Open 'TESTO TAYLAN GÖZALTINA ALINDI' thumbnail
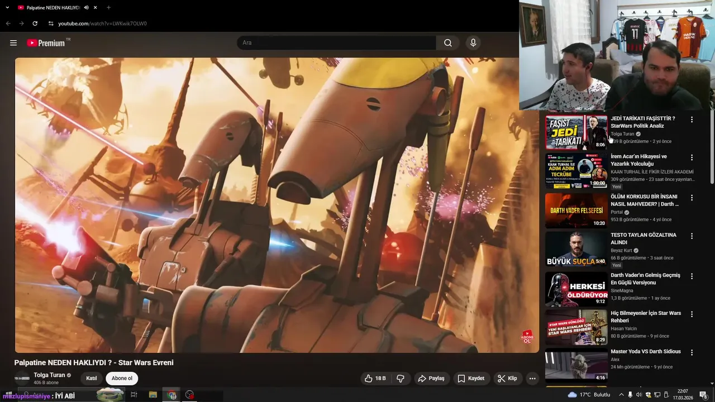This screenshot has width=715, height=402. pyautogui.click(x=576, y=249)
